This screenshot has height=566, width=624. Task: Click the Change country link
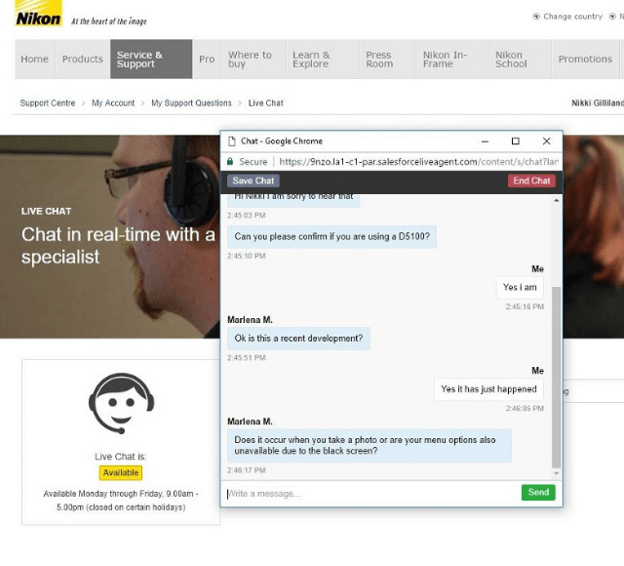coord(572,17)
